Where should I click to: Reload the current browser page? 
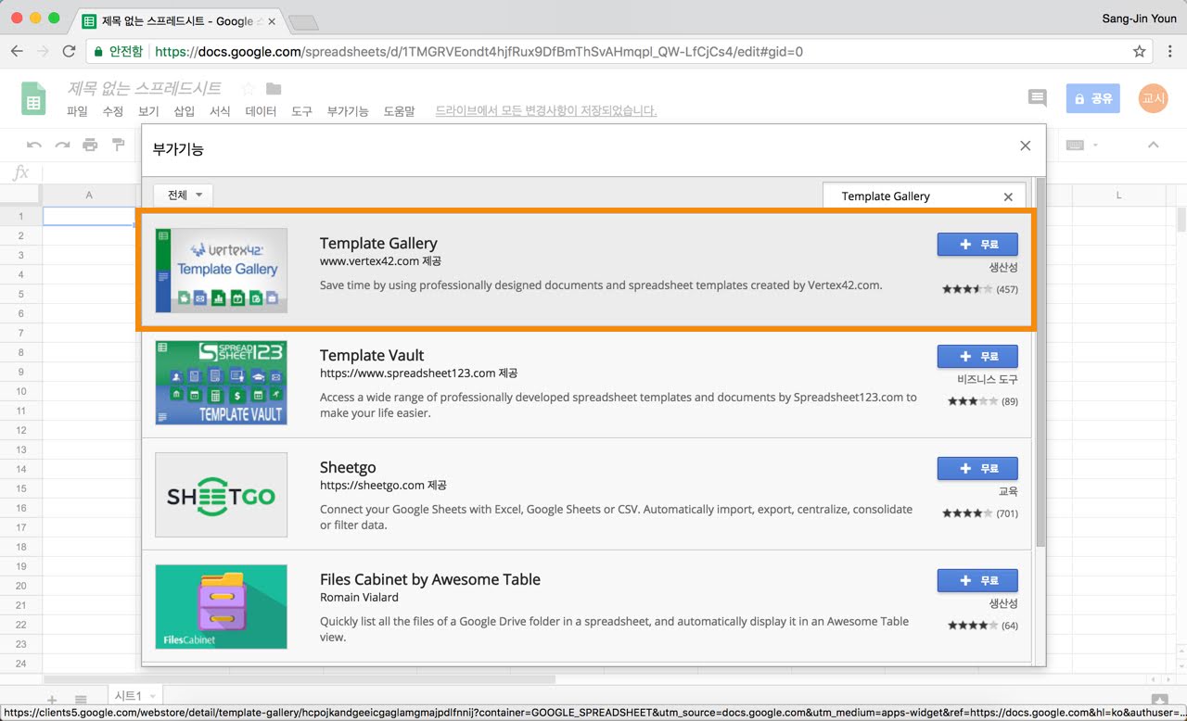[x=69, y=52]
